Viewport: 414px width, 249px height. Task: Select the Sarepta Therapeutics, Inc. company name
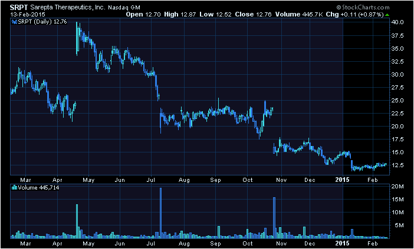68,8
